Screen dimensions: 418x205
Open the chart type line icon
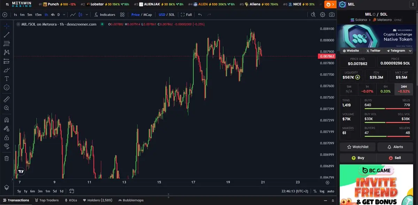click(x=73, y=15)
